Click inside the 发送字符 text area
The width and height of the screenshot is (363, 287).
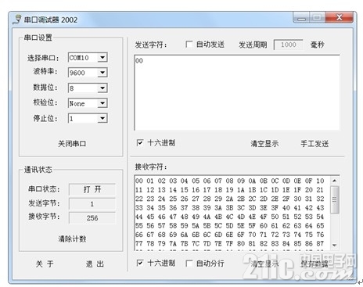click(237, 92)
